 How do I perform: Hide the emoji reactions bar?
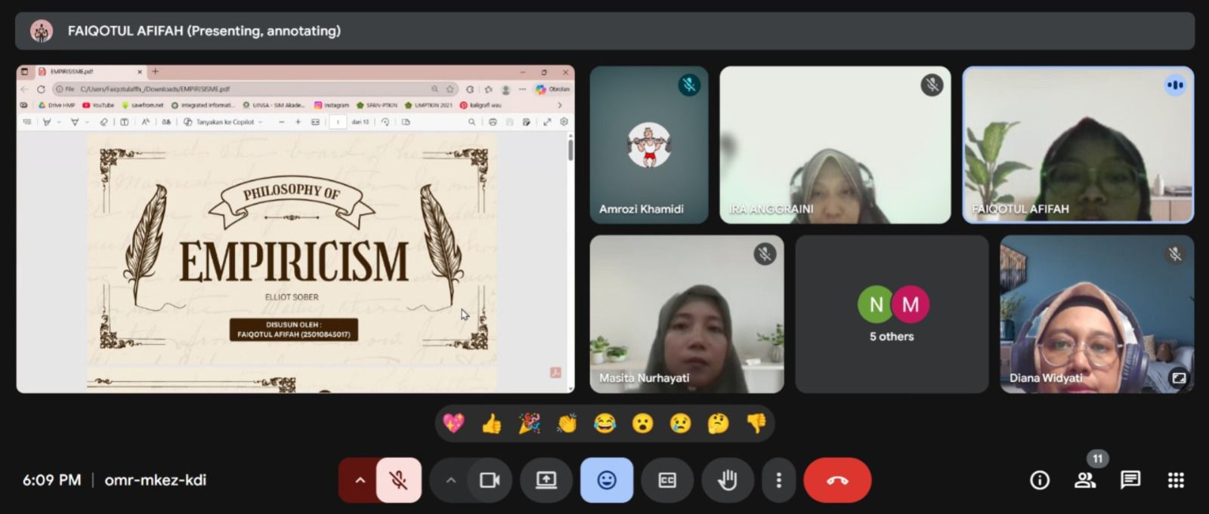tap(607, 480)
